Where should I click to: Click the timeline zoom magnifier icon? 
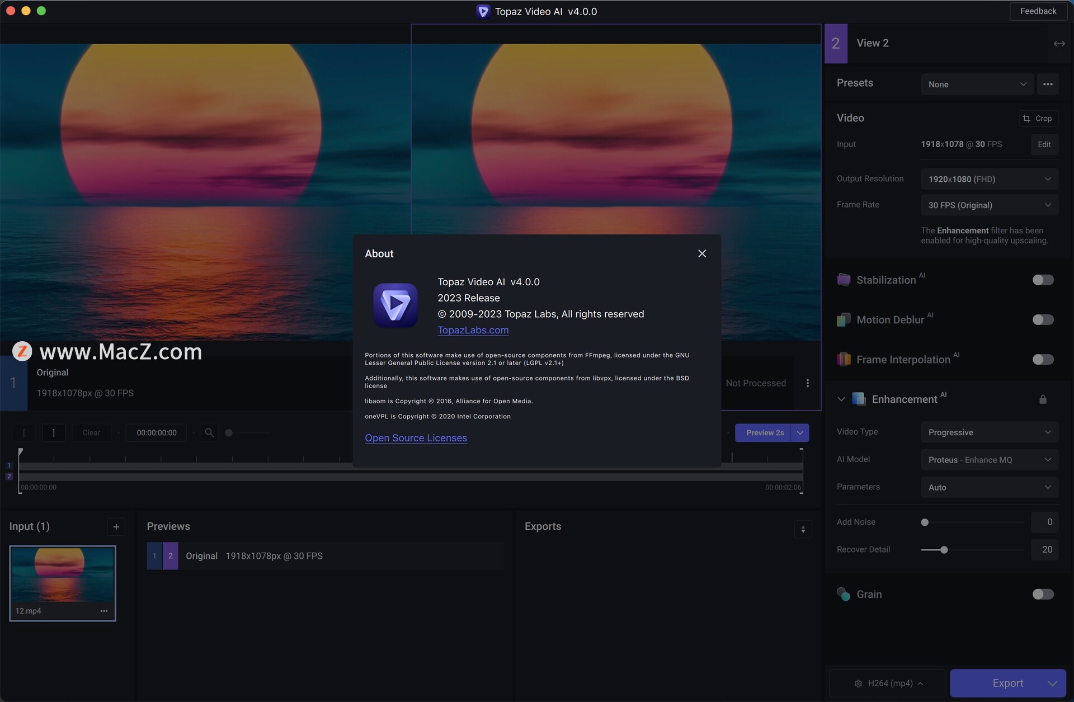(x=209, y=433)
